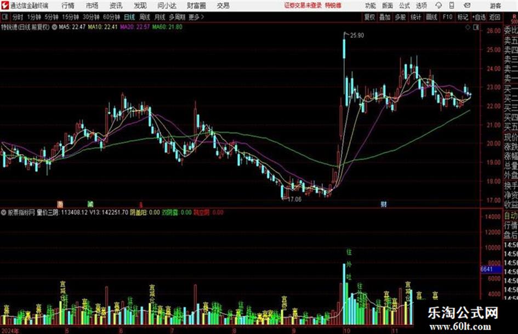Toggle the right panel icon near price axis

pos(476,27)
